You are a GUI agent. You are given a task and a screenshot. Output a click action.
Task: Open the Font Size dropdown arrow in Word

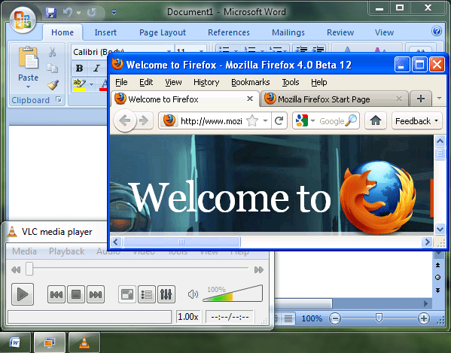(201, 52)
